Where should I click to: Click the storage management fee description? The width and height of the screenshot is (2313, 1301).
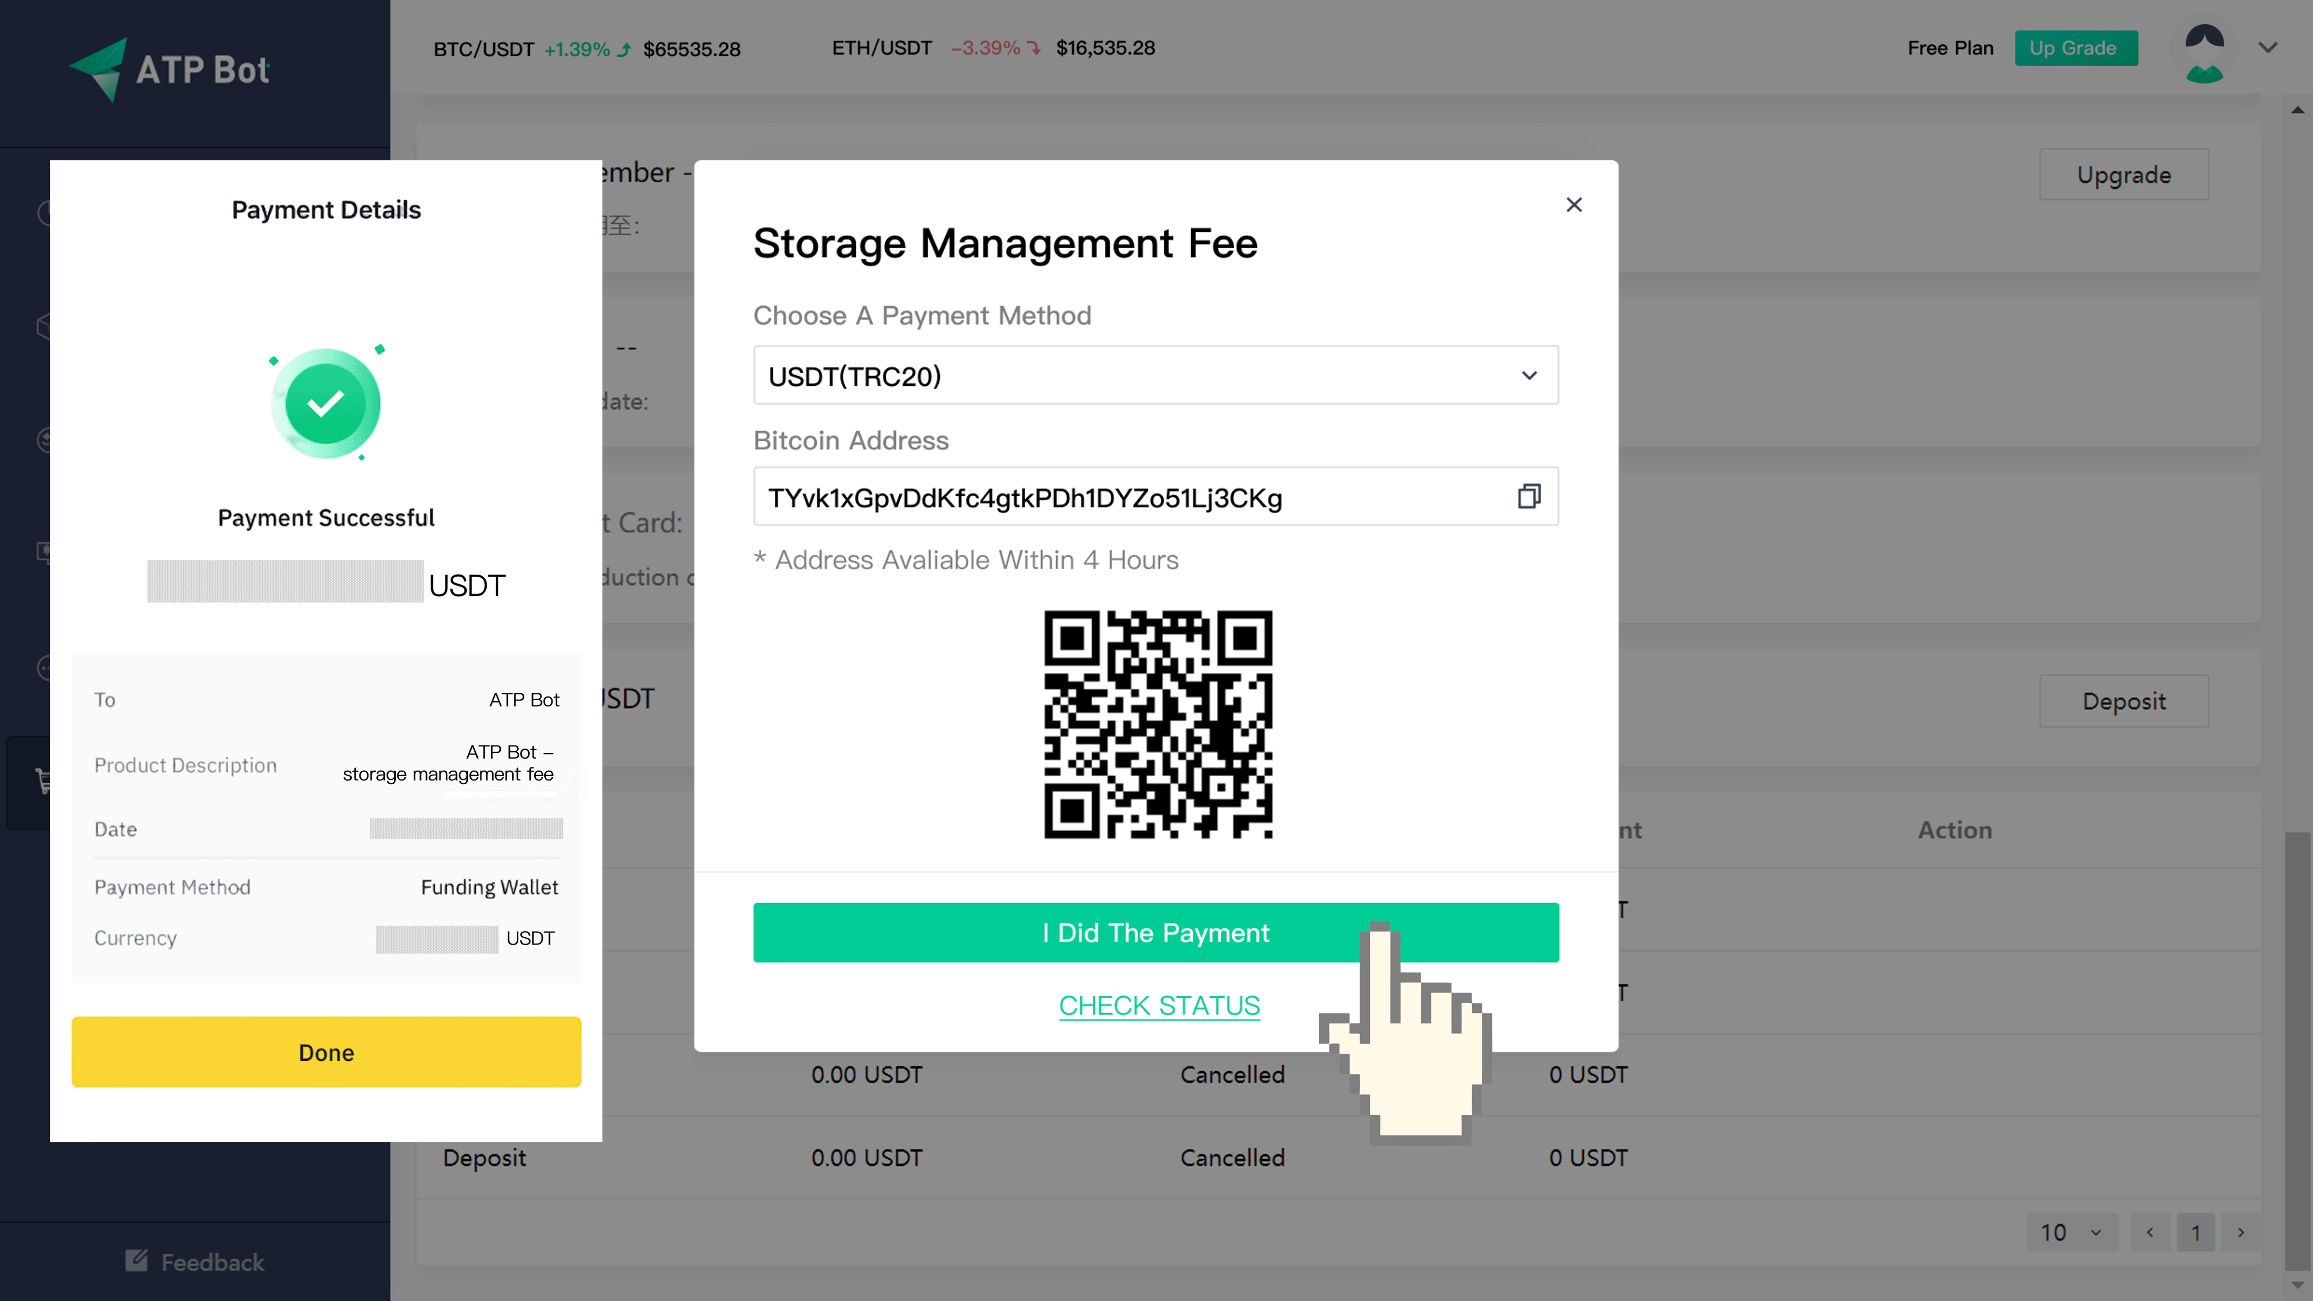point(448,763)
